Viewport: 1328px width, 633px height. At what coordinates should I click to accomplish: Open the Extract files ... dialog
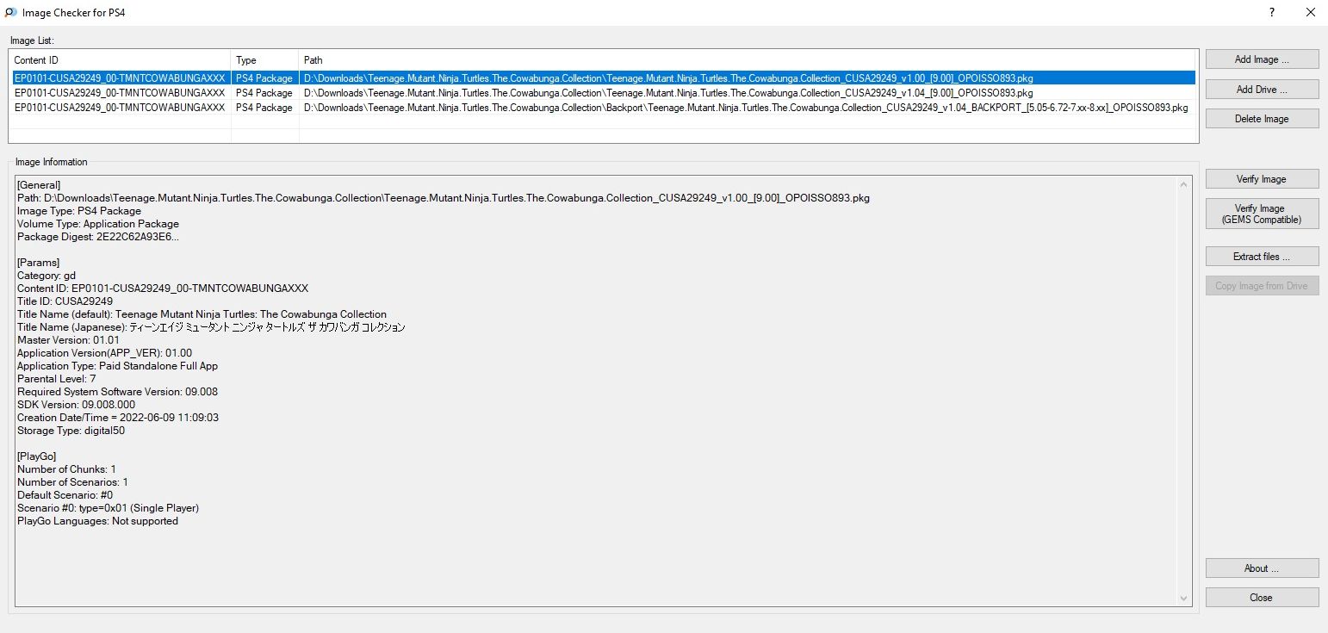click(x=1262, y=257)
